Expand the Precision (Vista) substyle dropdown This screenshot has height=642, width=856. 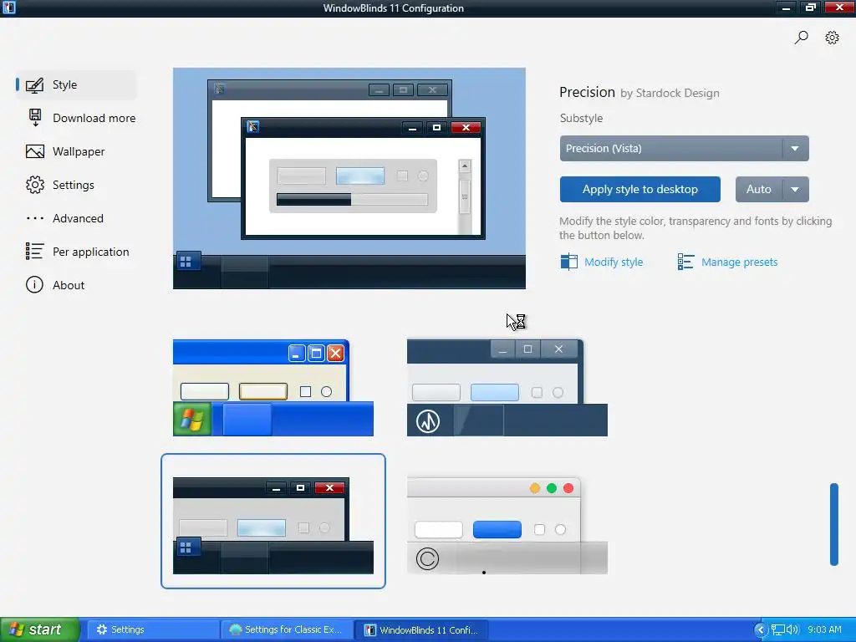click(x=684, y=149)
